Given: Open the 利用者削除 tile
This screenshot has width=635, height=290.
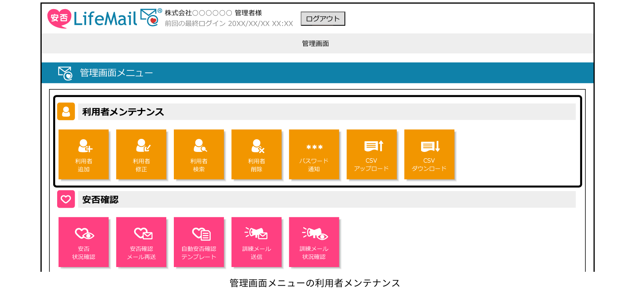Looking at the screenshot, I should click(x=256, y=154).
